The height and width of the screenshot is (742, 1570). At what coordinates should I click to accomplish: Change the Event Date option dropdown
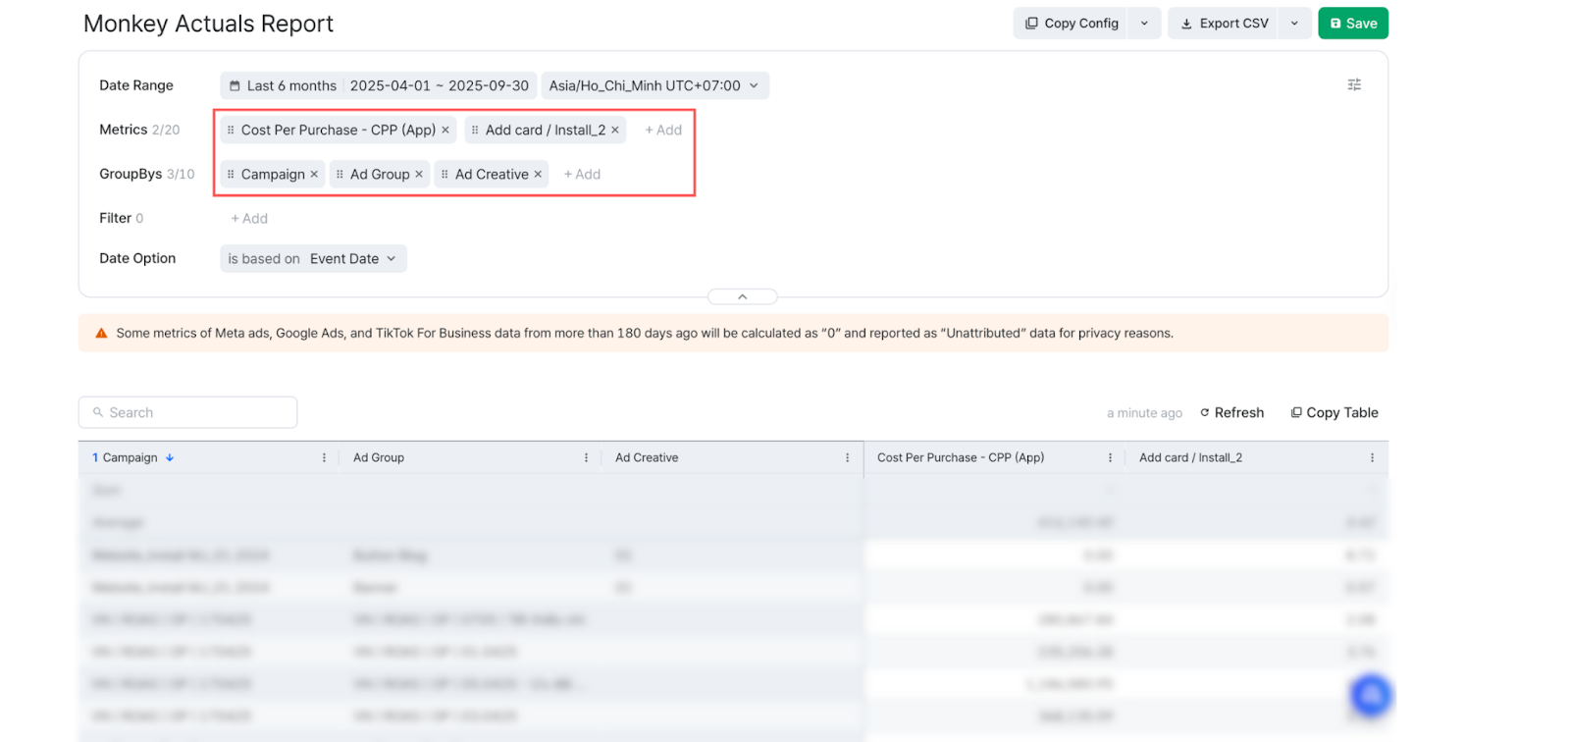click(x=352, y=259)
